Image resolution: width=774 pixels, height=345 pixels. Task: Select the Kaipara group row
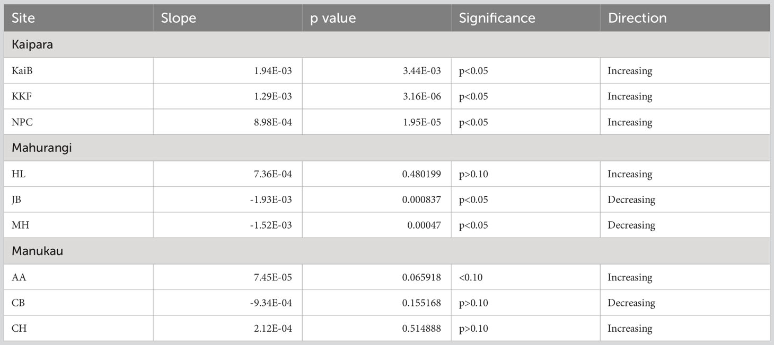pos(387,44)
